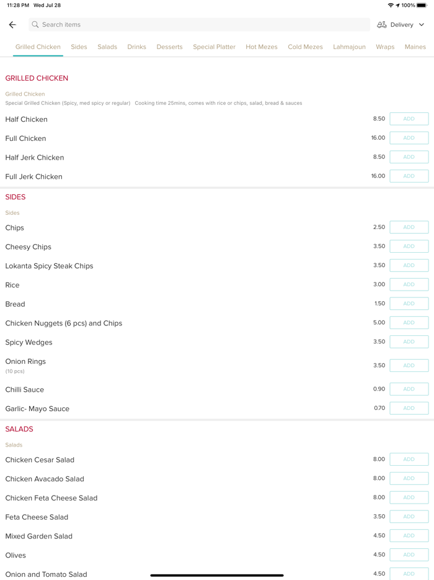Open the Hot Mezes tab
The width and height of the screenshot is (434, 580).
[x=261, y=47]
